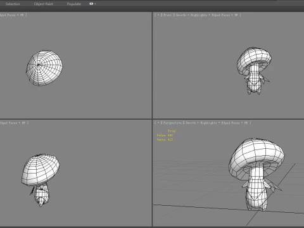
Task: Open the Selection ribbon tab
Action: (x=13, y=4)
